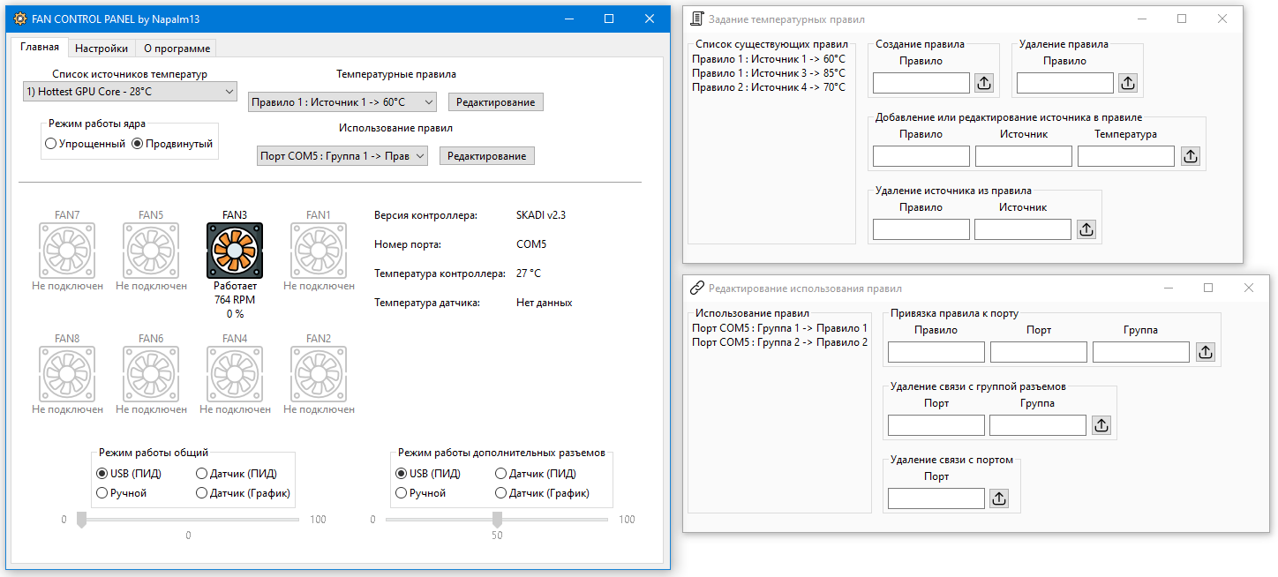Click the running FAN3 orange fan icon
The width and height of the screenshot is (1278, 577).
click(x=235, y=251)
